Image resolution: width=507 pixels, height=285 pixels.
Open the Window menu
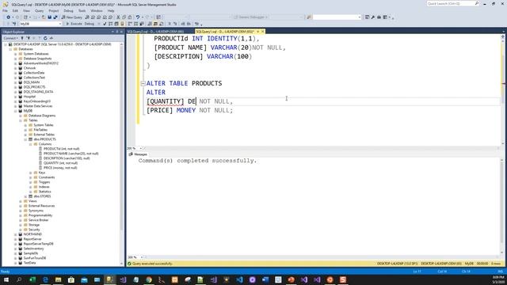click(x=97, y=10)
